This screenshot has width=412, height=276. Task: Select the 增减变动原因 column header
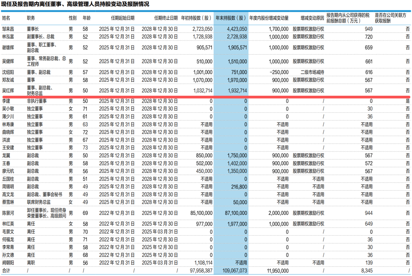coord(312,18)
